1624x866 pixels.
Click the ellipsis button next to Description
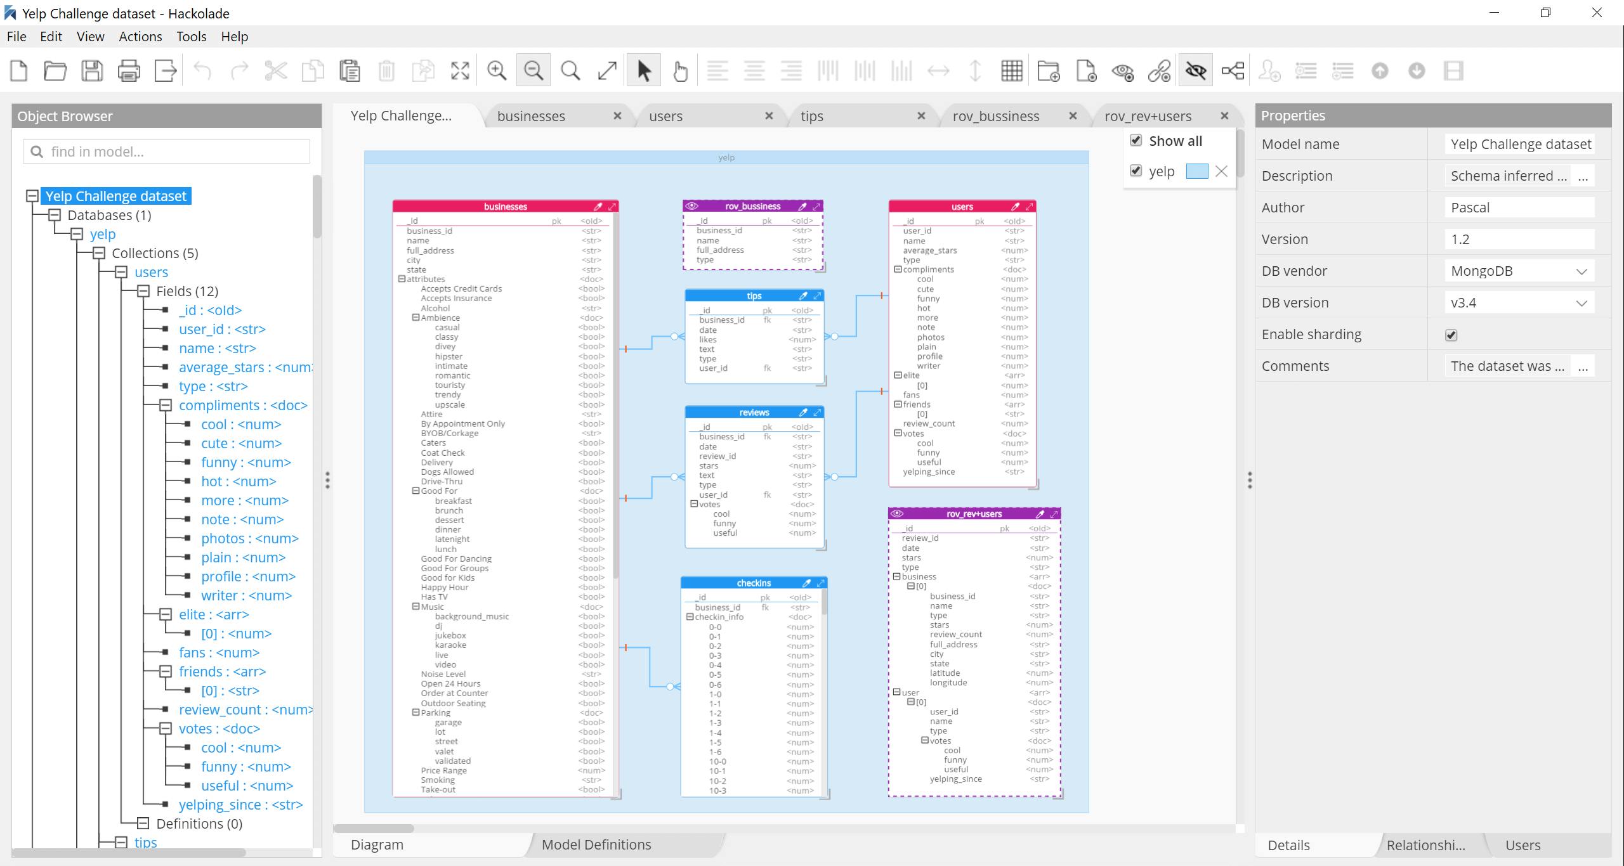pos(1583,176)
